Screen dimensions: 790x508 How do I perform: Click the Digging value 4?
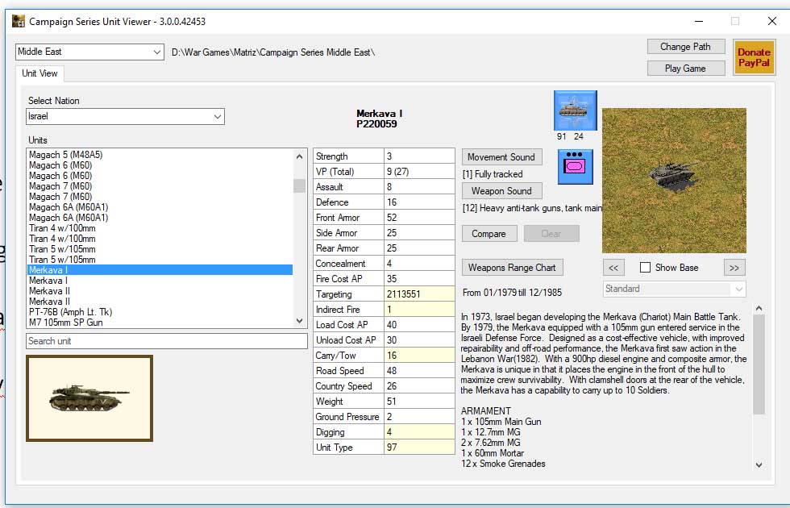419,432
